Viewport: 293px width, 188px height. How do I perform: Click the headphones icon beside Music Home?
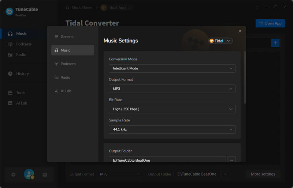[67, 7]
